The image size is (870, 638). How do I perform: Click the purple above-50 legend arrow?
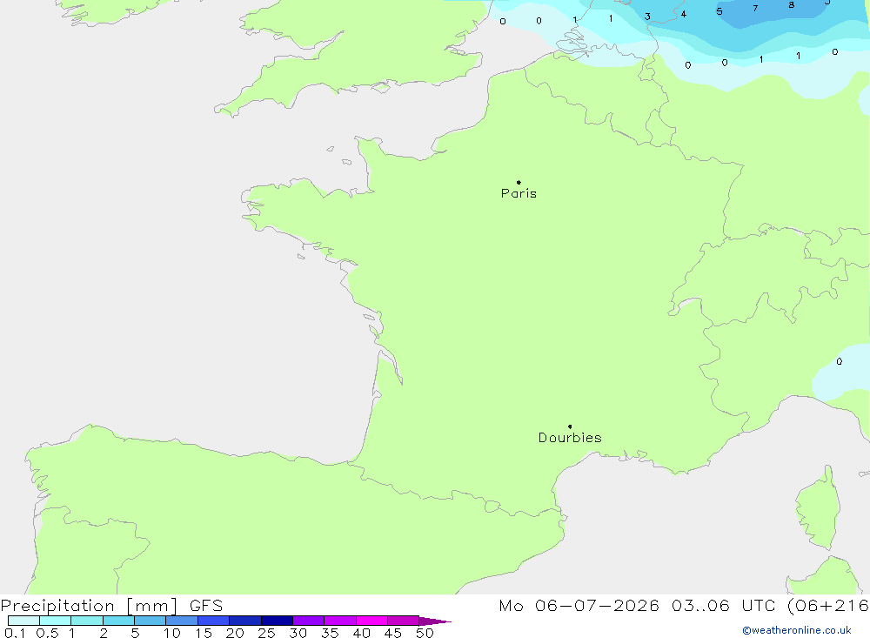point(435,621)
